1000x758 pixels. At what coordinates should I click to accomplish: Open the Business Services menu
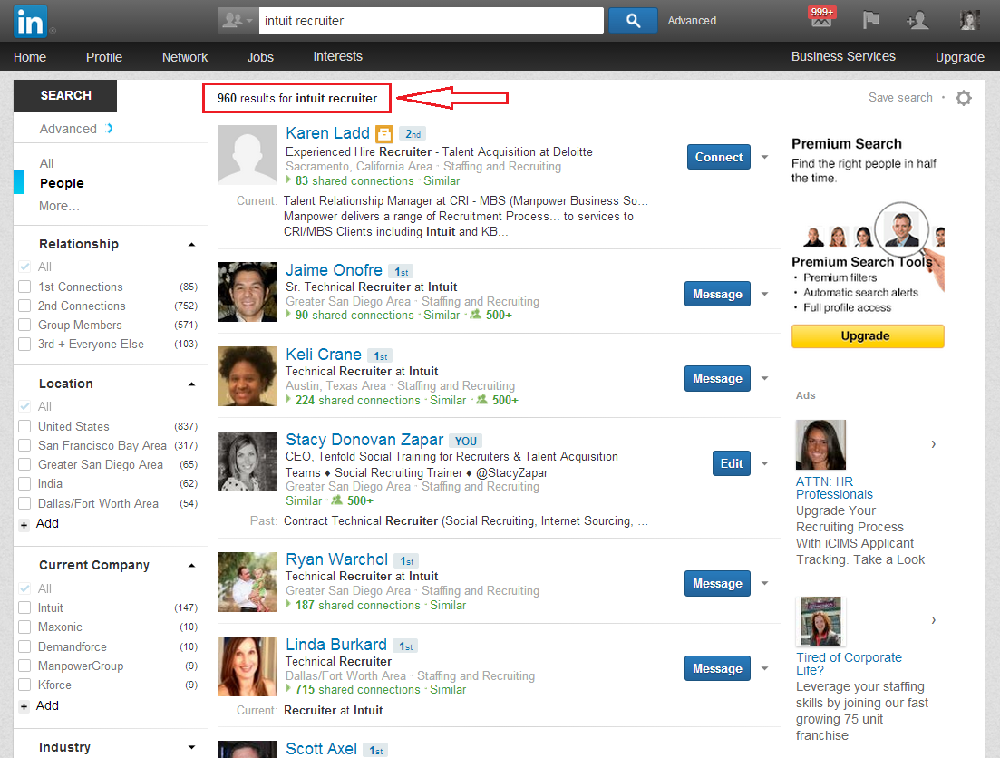click(x=843, y=56)
